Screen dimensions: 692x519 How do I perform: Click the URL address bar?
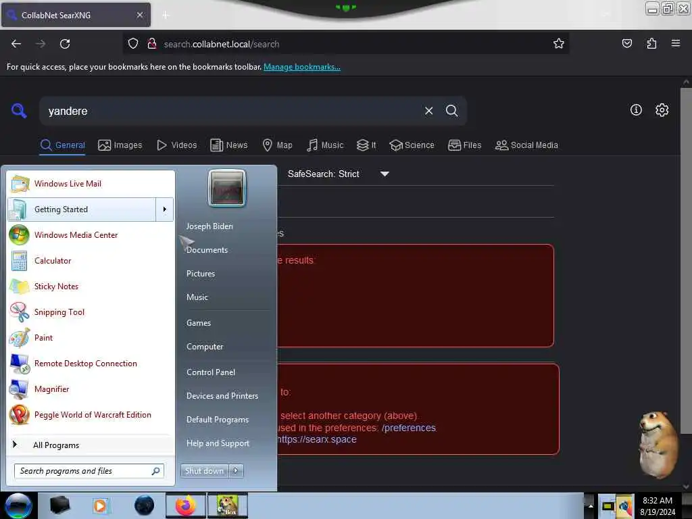tap(345, 44)
